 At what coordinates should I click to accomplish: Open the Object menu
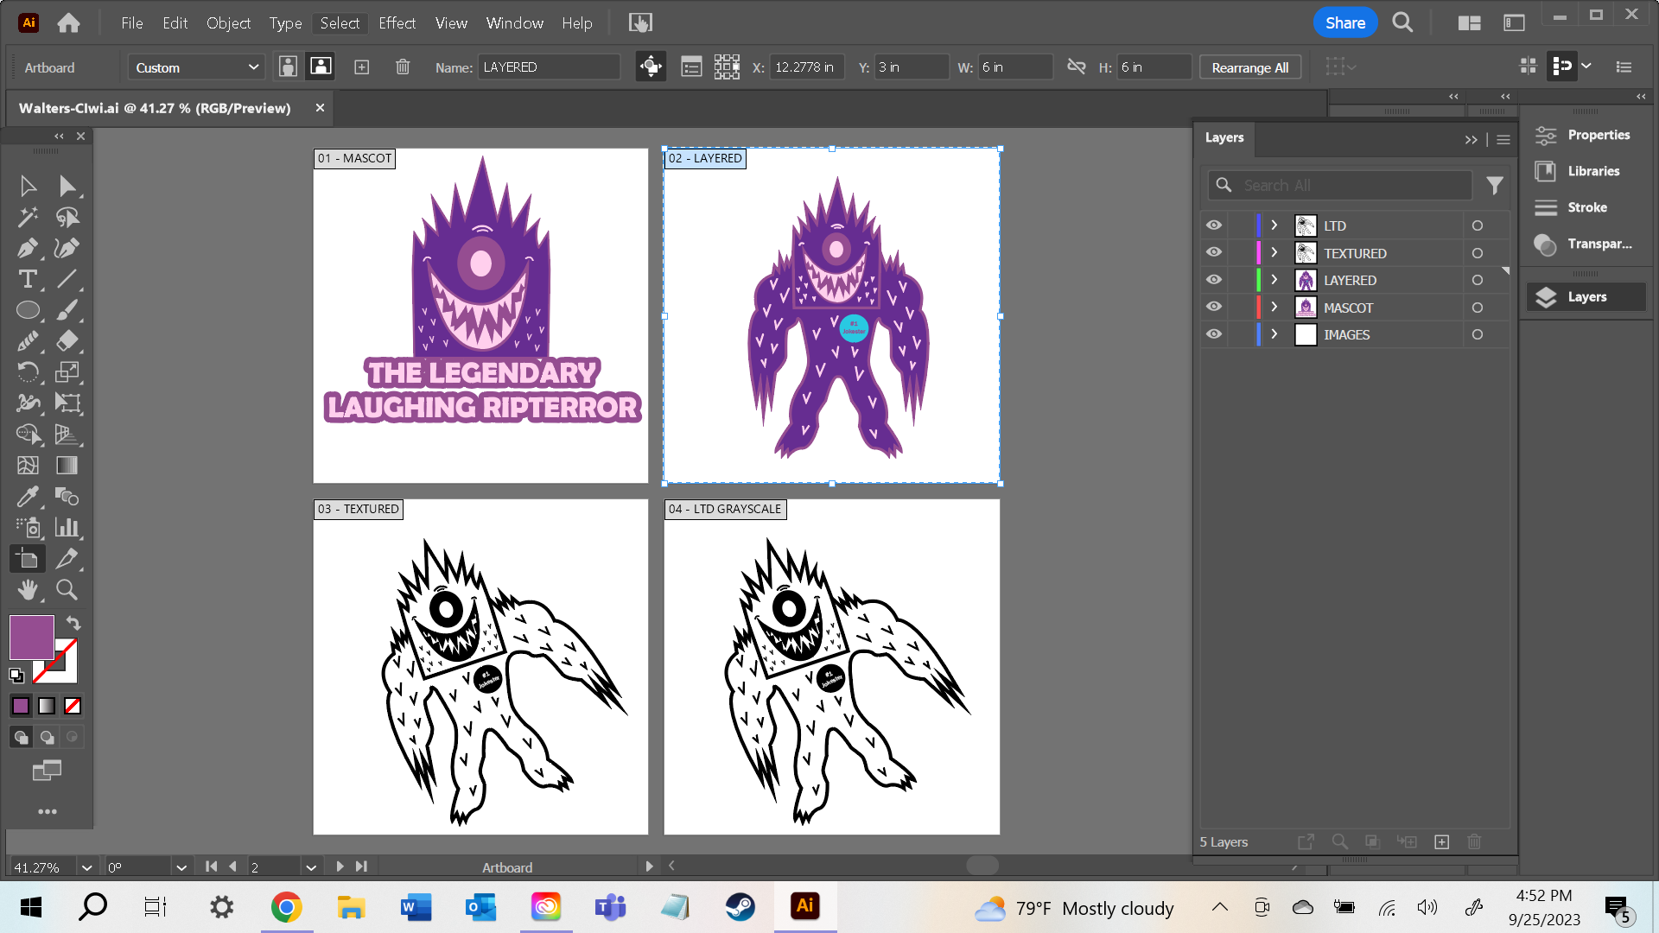228,23
